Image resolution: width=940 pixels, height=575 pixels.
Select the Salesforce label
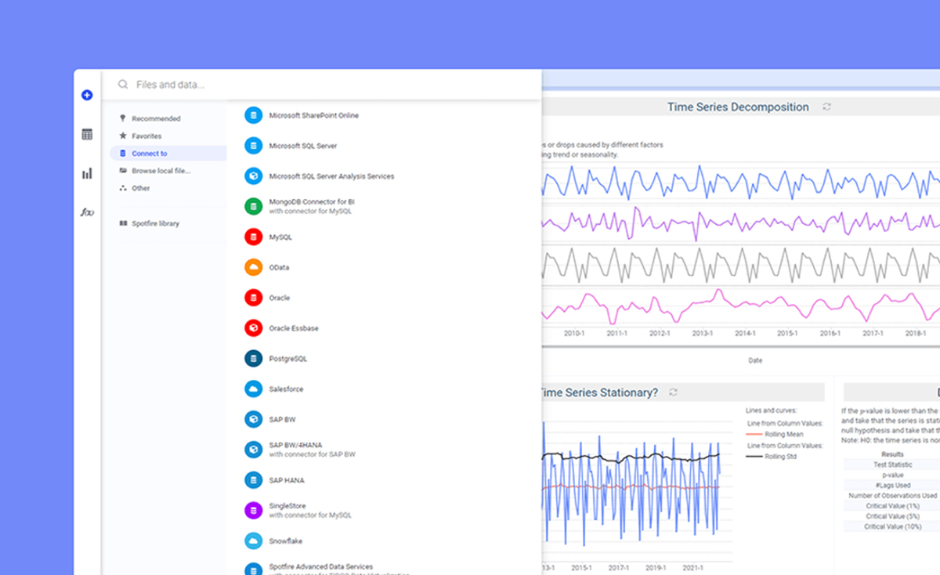(286, 389)
